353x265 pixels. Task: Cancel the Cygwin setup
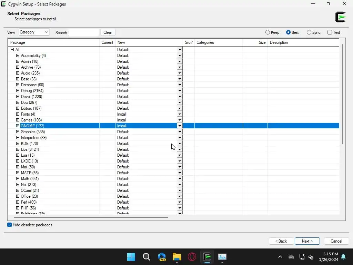[336, 241]
